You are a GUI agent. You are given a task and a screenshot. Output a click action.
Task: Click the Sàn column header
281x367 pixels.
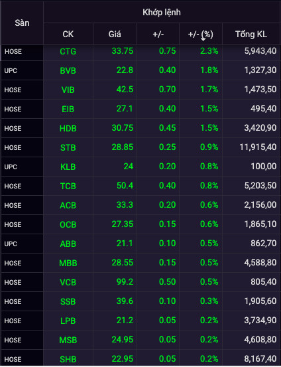22,23
